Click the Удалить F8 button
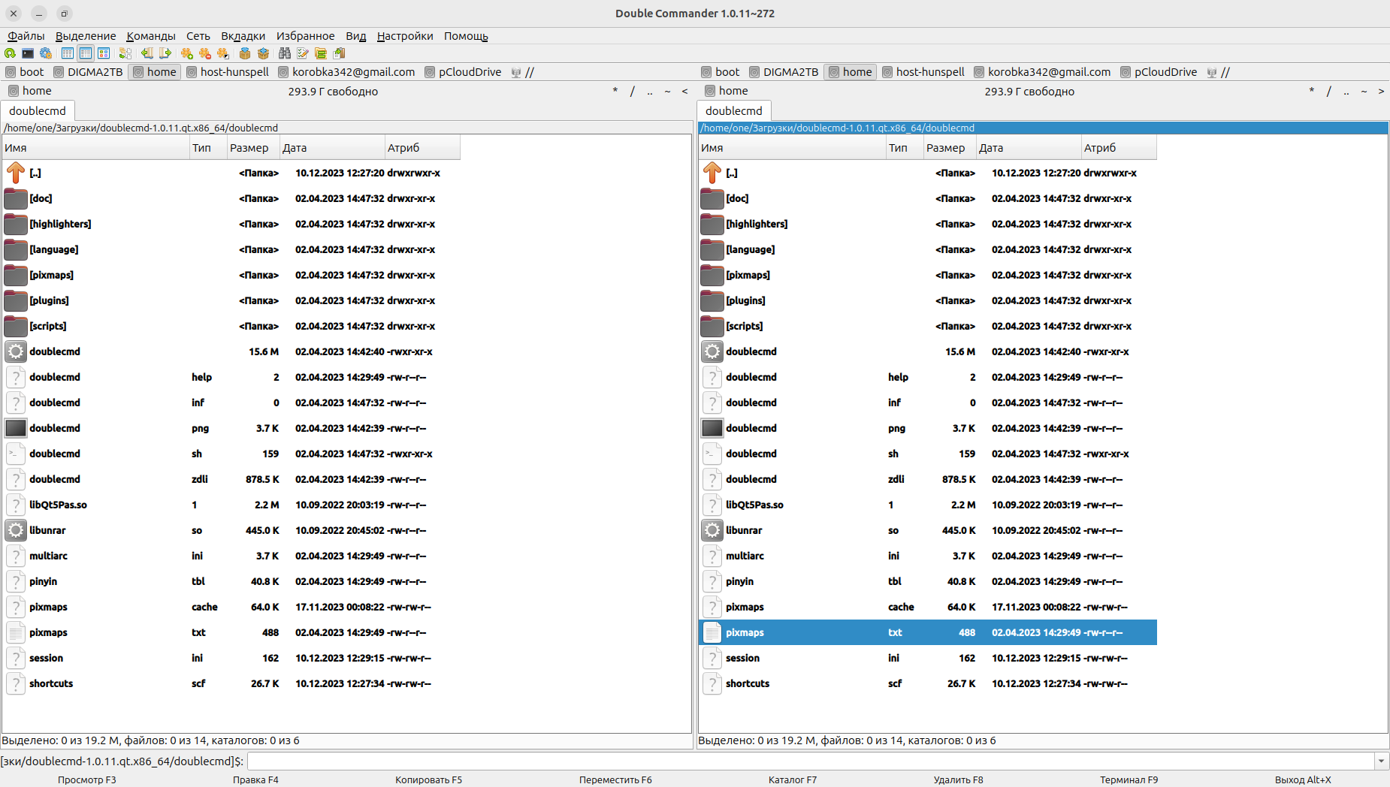Viewport: 1390px width, 787px height. tap(958, 779)
